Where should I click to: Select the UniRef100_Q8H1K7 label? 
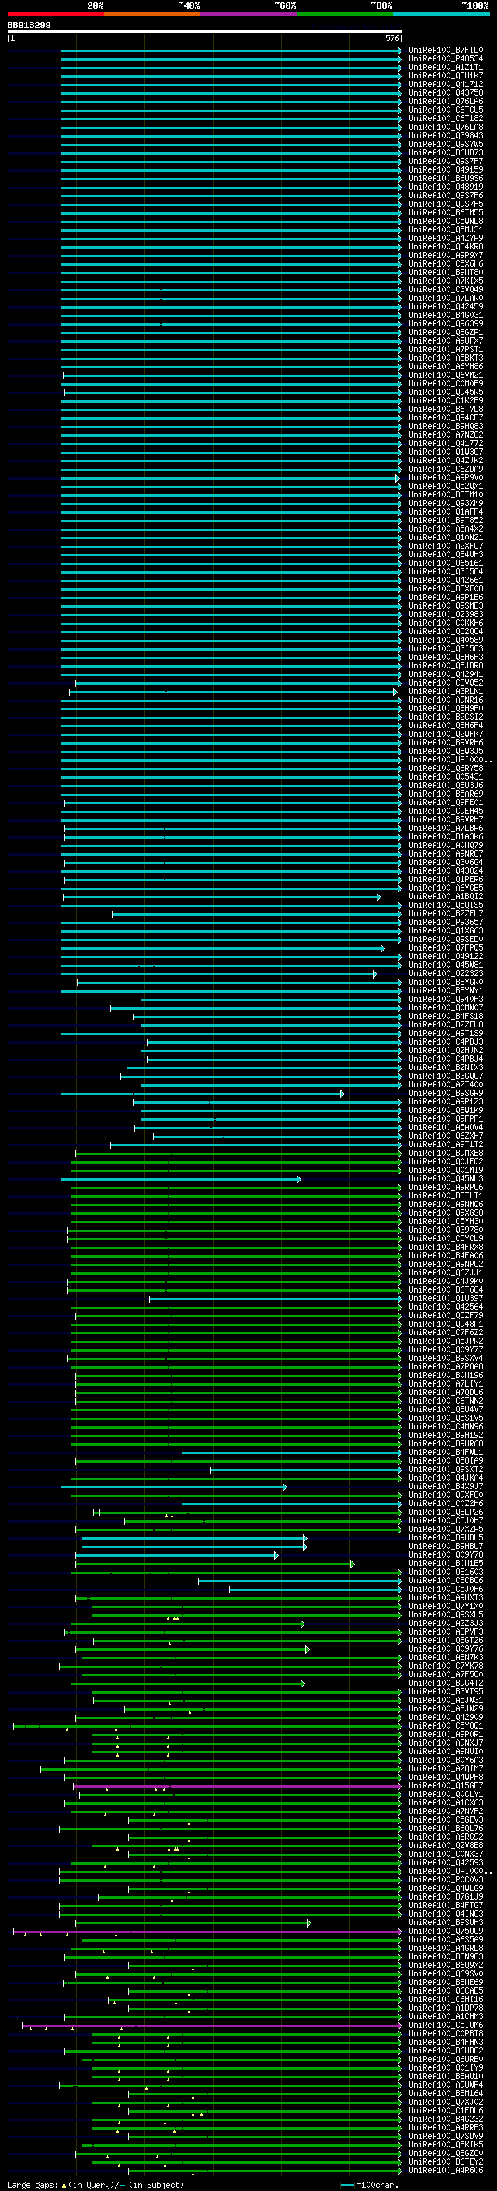[445, 75]
